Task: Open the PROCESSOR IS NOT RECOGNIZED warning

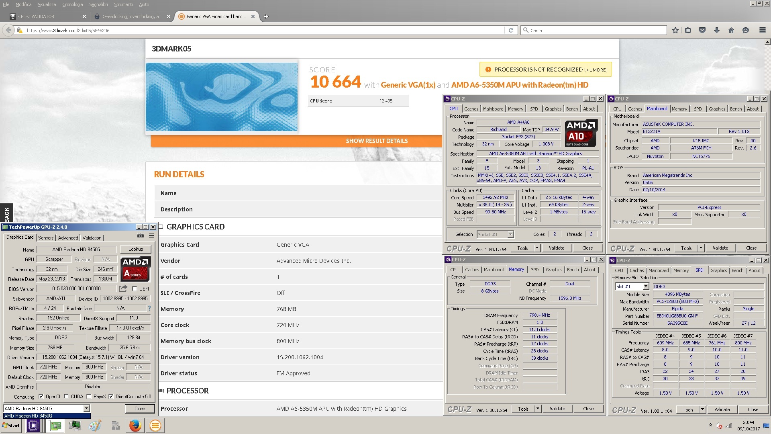Action: (546, 70)
